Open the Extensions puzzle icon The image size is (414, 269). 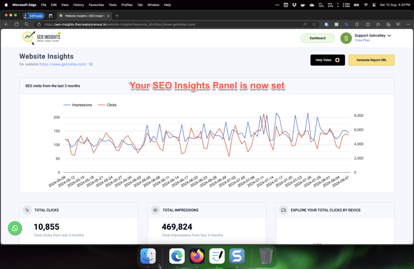coord(357,24)
